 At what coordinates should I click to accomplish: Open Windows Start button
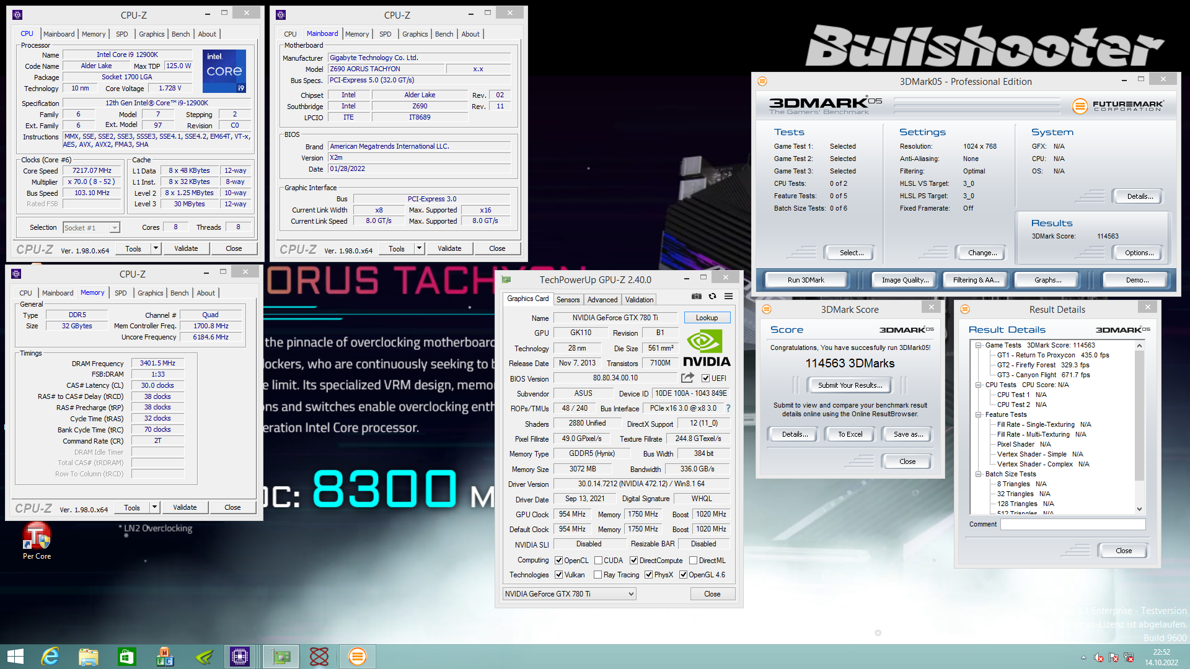pyautogui.click(x=15, y=657)
